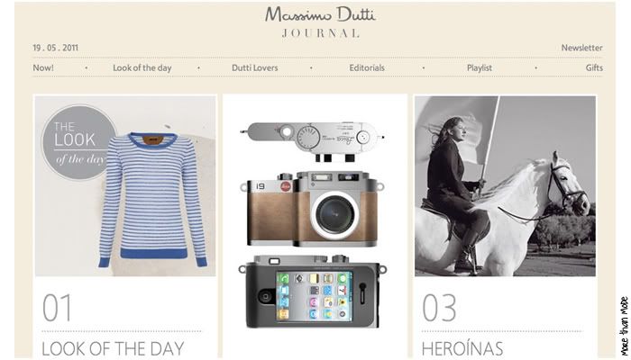Click the LOOK OF THE DAY heading
The height and width of the screenshot is (360, 631).
(x=113, y=349)
